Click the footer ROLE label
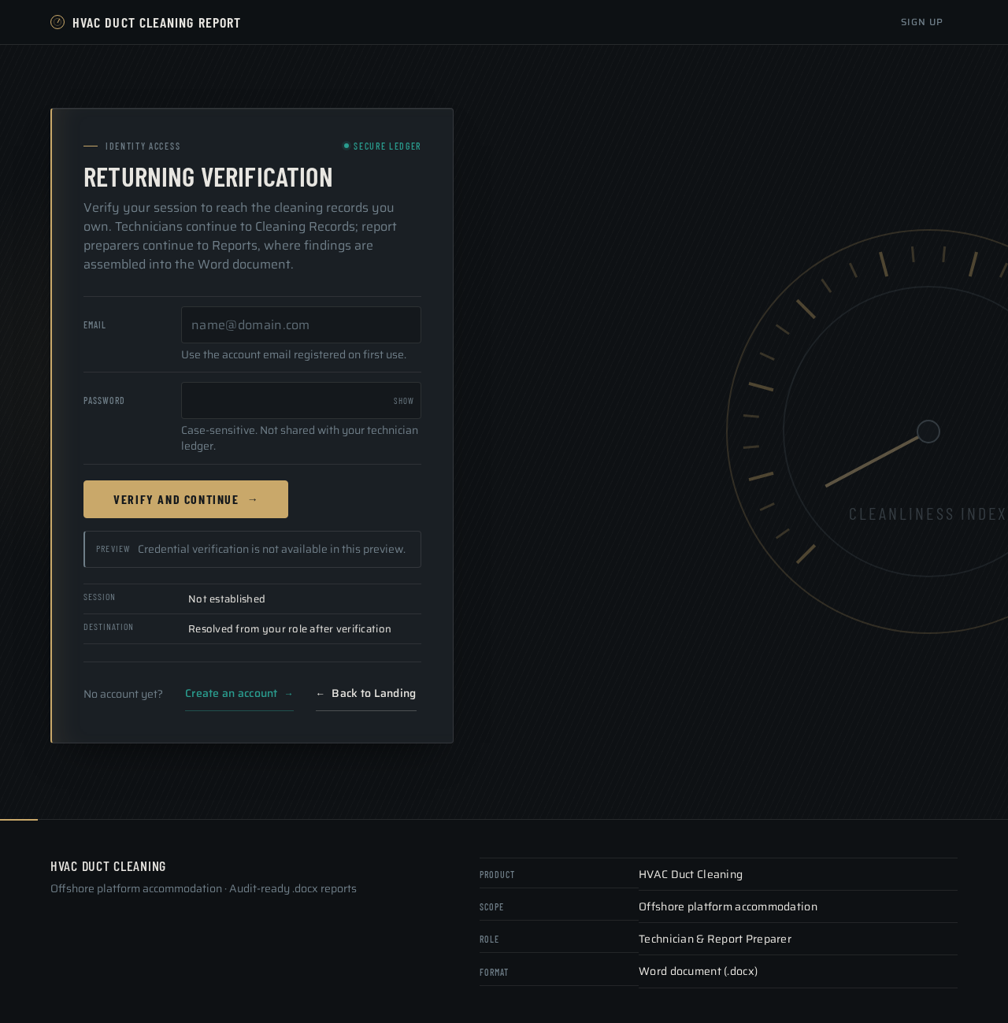 click(489, 940)
